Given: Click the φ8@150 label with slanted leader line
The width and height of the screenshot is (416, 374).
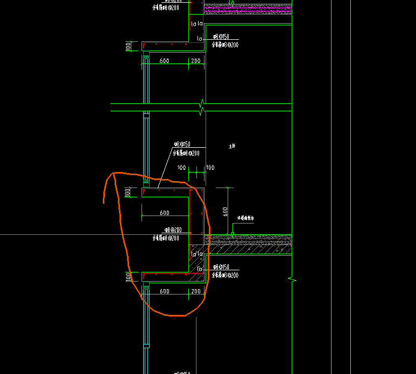Looking at the screenshot, I should click(x=182, y=144).
